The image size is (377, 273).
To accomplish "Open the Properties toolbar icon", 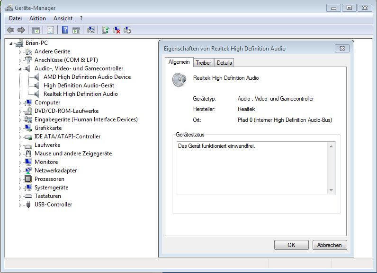I will click(50, 30).
